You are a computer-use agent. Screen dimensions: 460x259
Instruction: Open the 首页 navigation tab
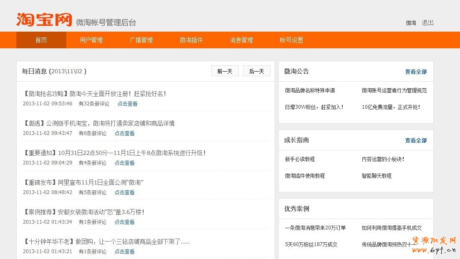(x=41, y=40)
